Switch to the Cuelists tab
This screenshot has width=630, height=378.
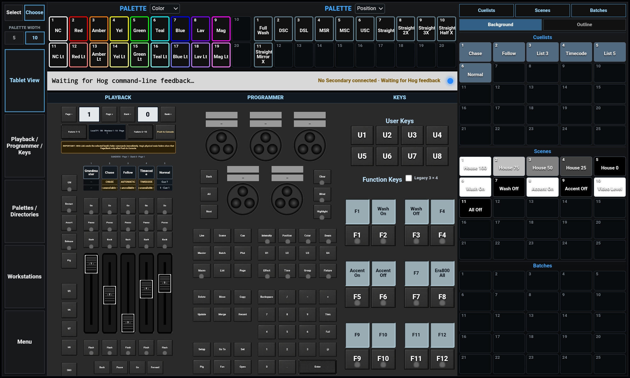(x=486, y=10)
